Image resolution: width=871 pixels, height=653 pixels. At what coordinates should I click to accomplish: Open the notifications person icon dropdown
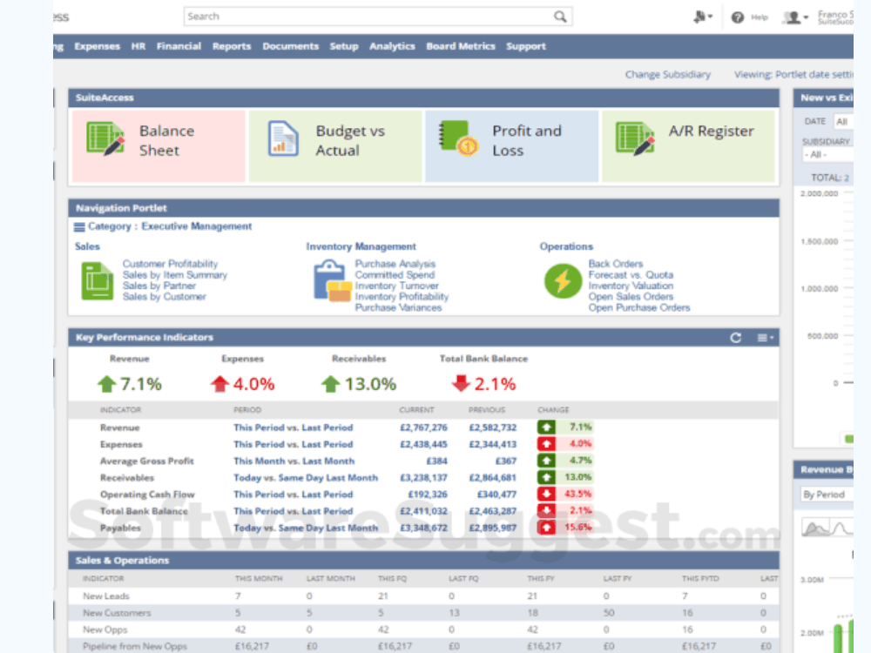pos(703,17)
